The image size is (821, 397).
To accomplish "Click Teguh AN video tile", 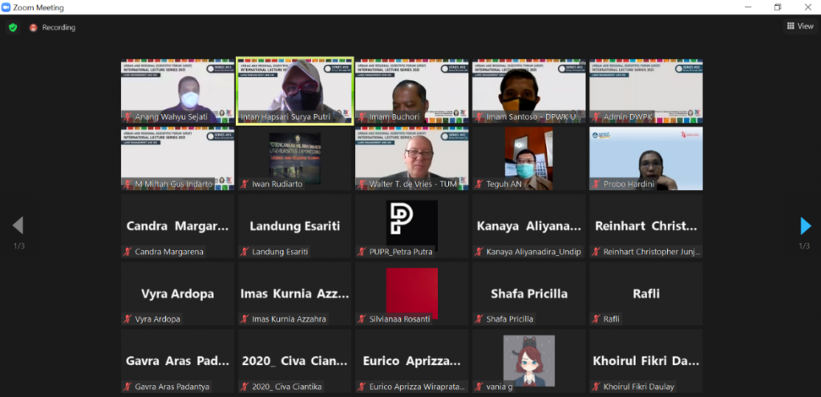I will point(528,157).
